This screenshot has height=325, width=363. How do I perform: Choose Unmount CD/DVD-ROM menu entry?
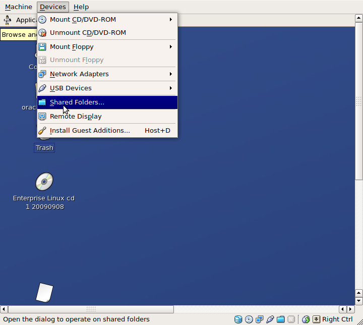pyautogui.click(x=107, y=33)
